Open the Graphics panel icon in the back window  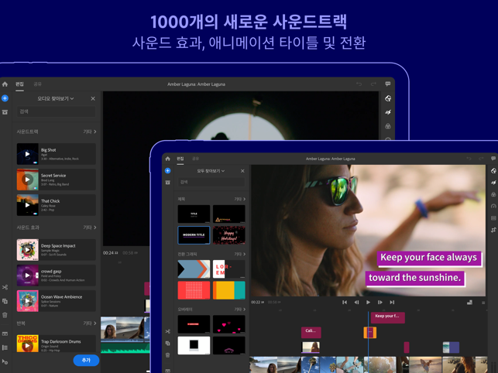388,98
